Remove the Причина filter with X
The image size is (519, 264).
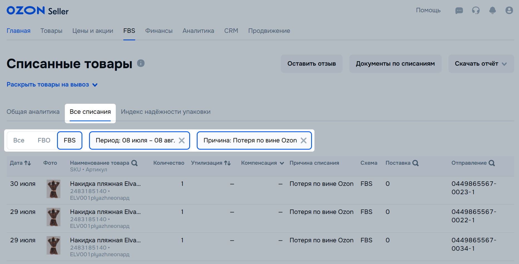[304, 140]
